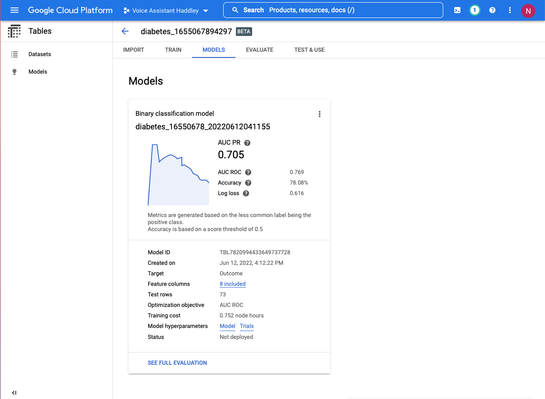Viewport: 545px width, 399px height.
Task: Show Accuracy help tooltip icon
Action: pos(248,183)
